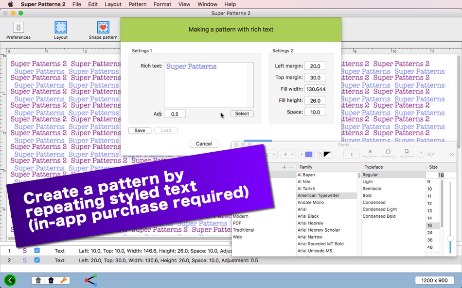The width and height of the screenshot is (462, 288).
Task: Click the minus button to remove font collection
Action: point(291,167)
